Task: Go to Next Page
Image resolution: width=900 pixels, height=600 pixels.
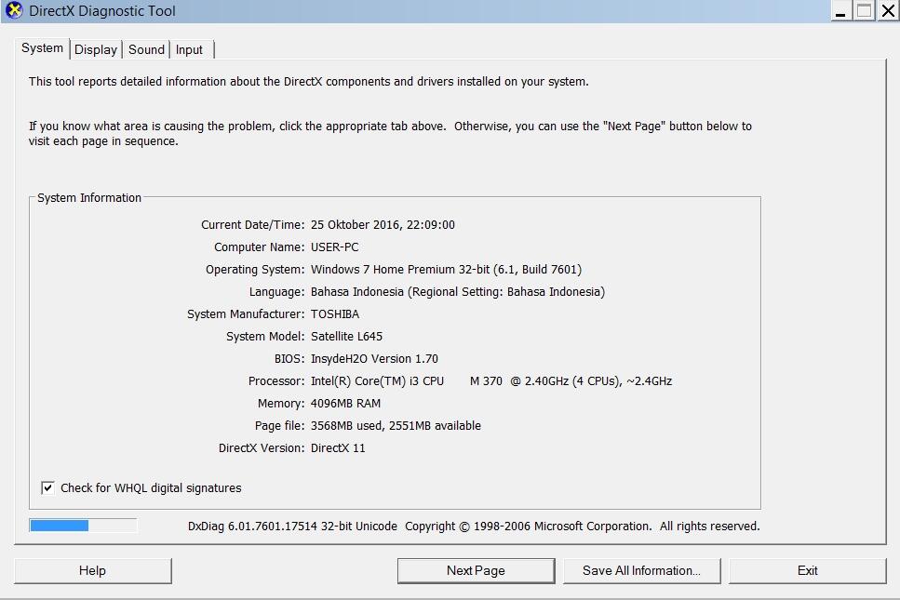Action: point(476,571)
